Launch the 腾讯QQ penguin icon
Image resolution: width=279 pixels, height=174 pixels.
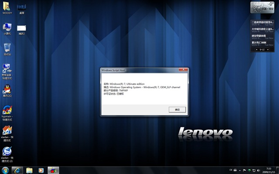click(x=7, y=91)
